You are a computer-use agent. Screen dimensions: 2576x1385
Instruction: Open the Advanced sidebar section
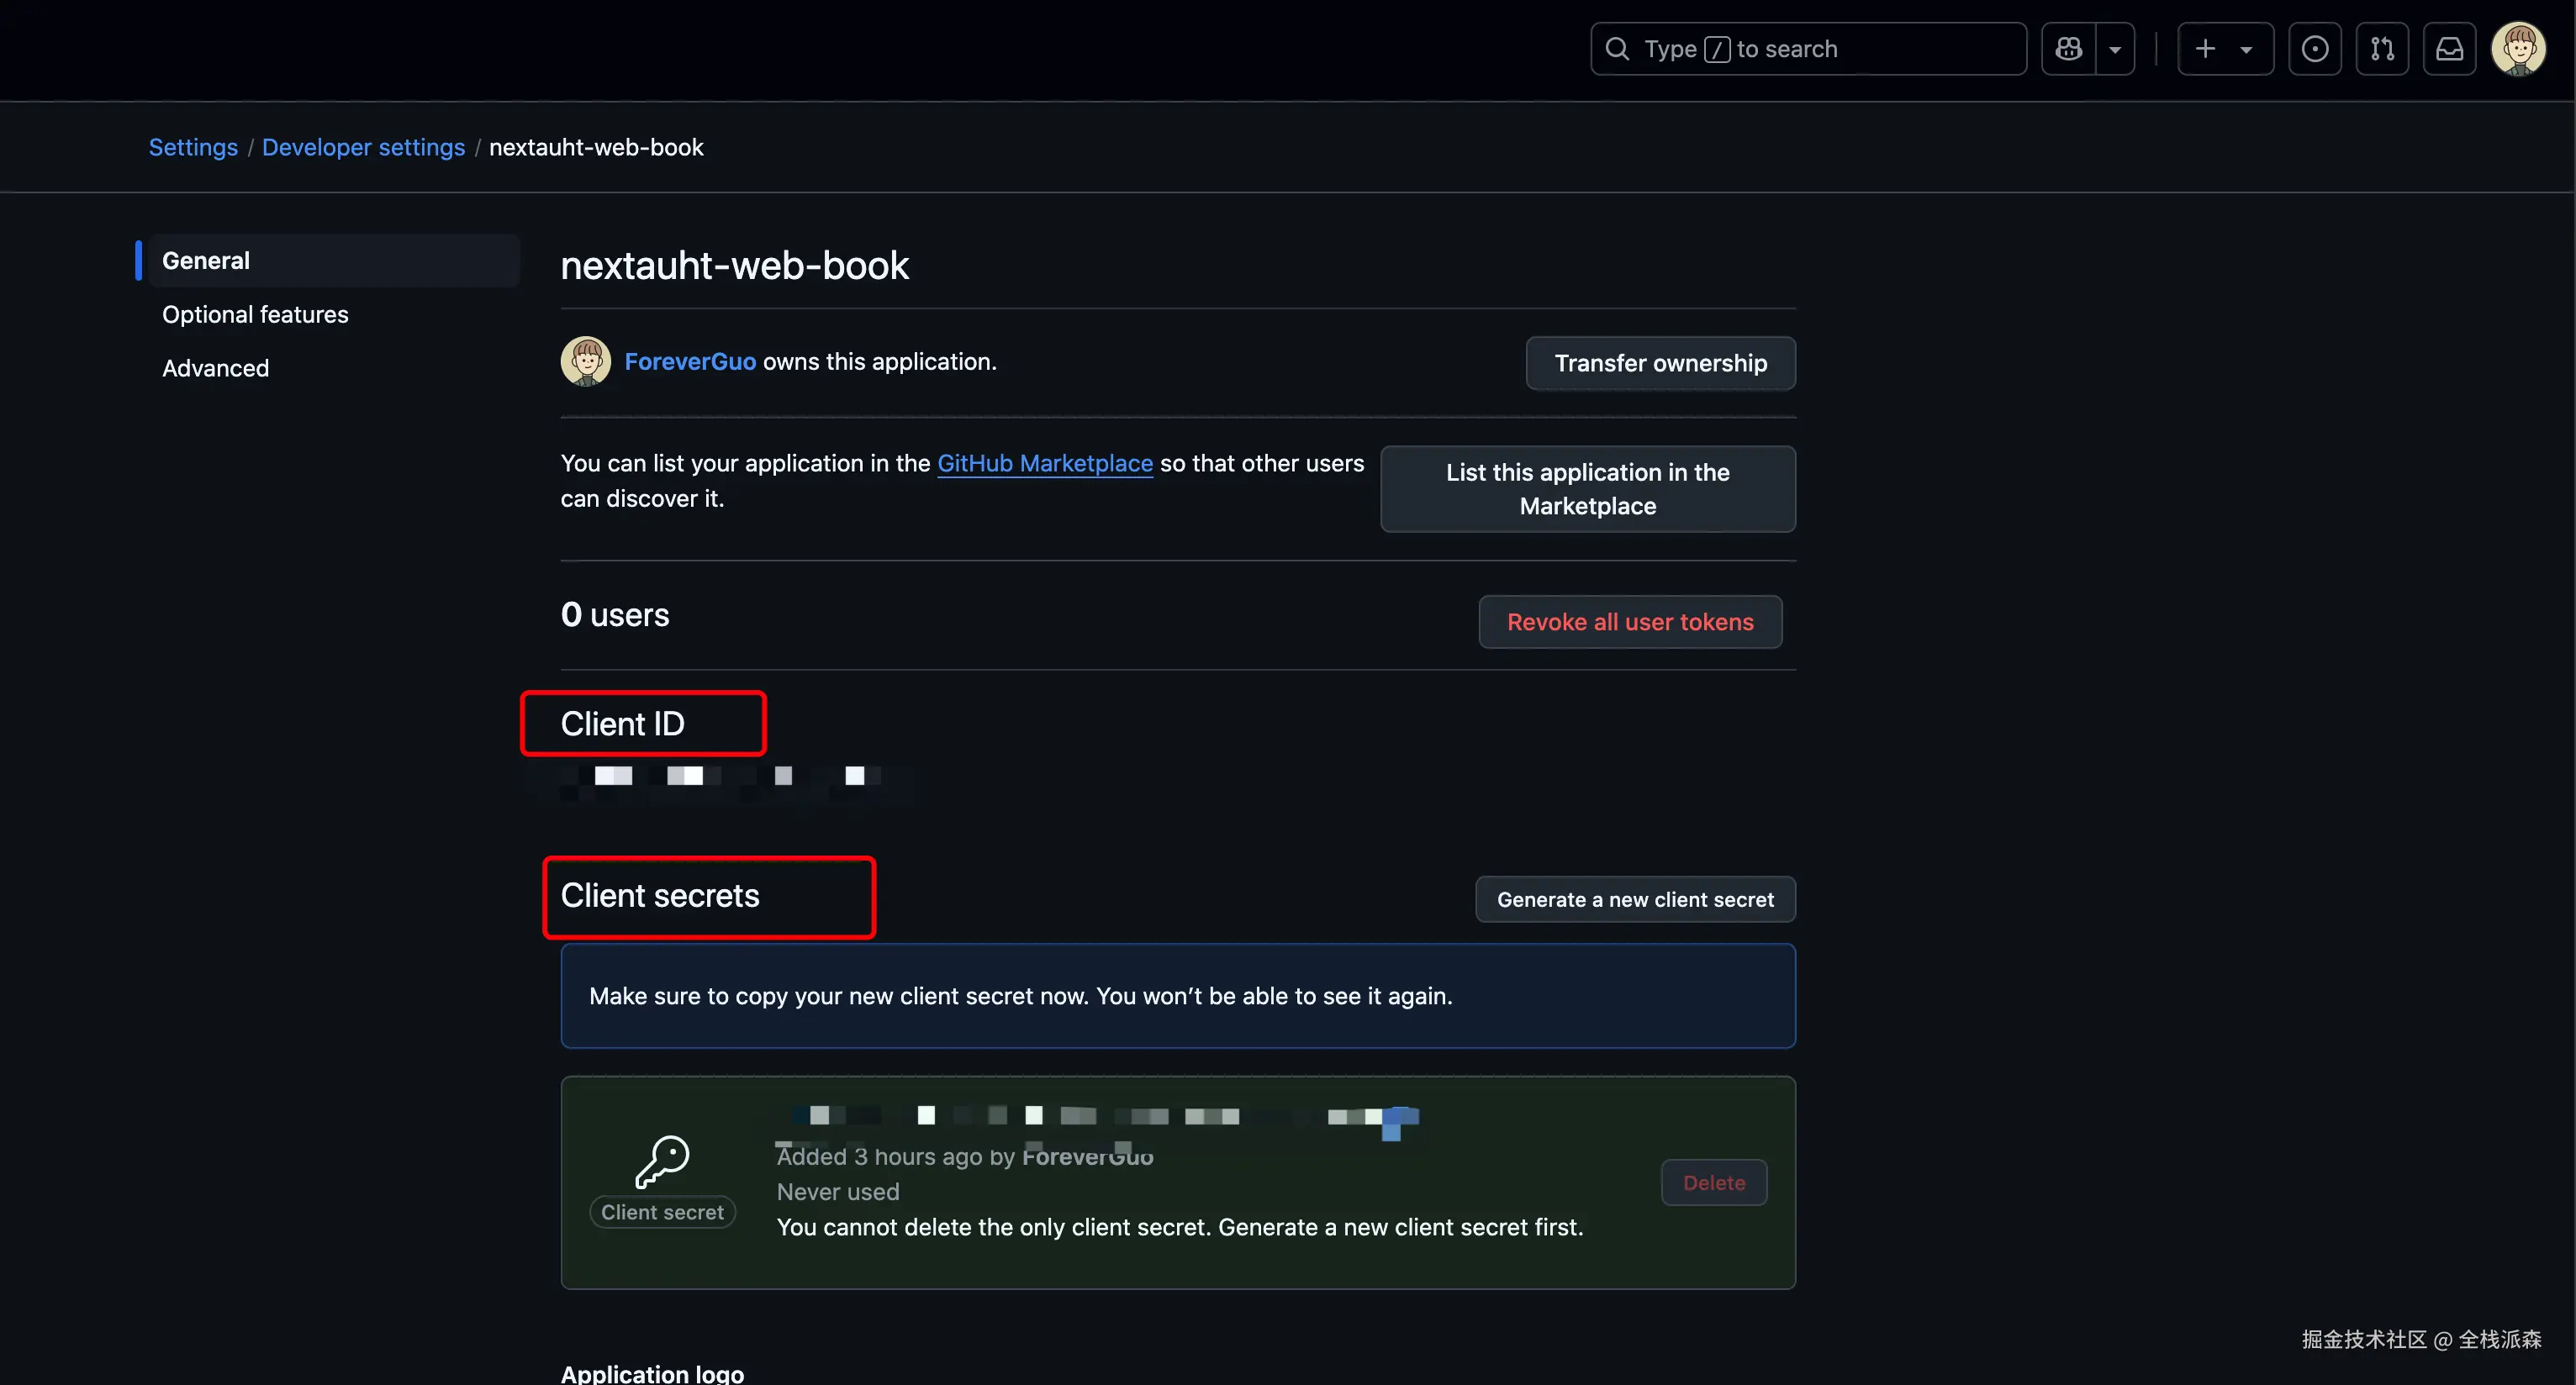tap(215, 369)
